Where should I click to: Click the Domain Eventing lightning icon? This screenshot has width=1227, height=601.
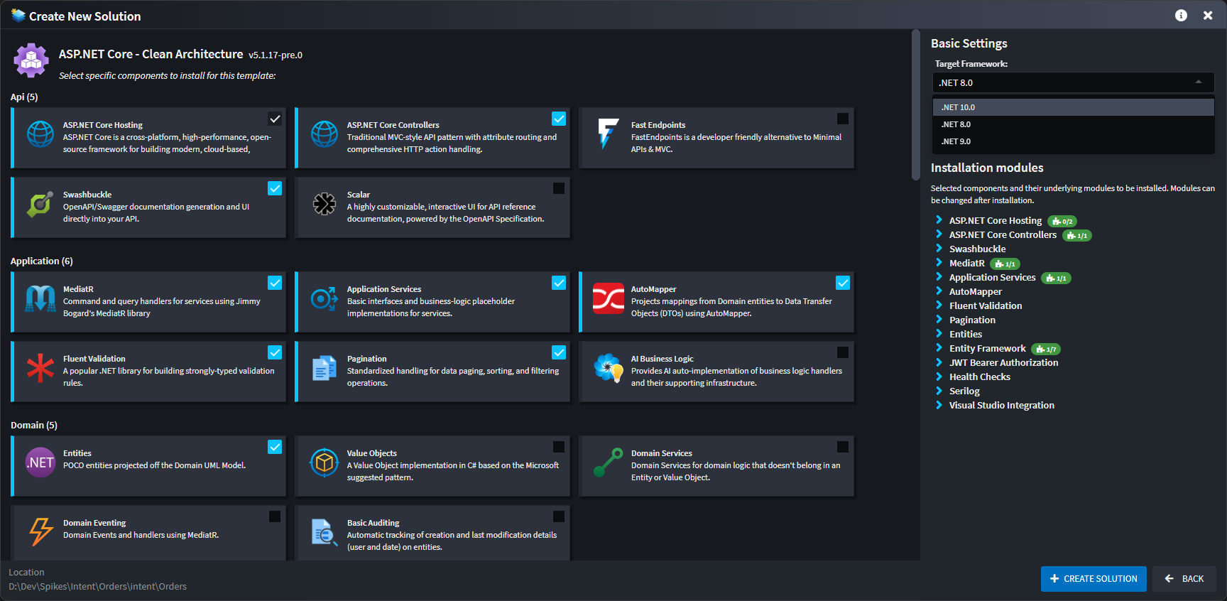tap(40, 531)
